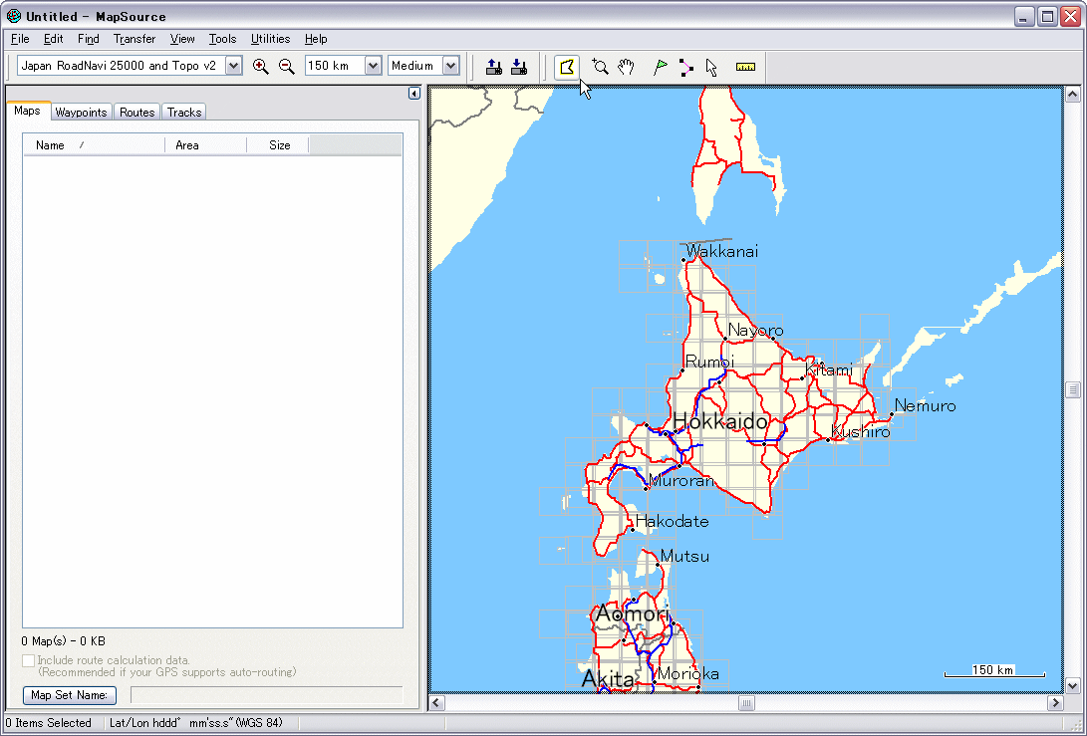
Task: Click the Kushiro city label on map
Action: coord(860,432)
